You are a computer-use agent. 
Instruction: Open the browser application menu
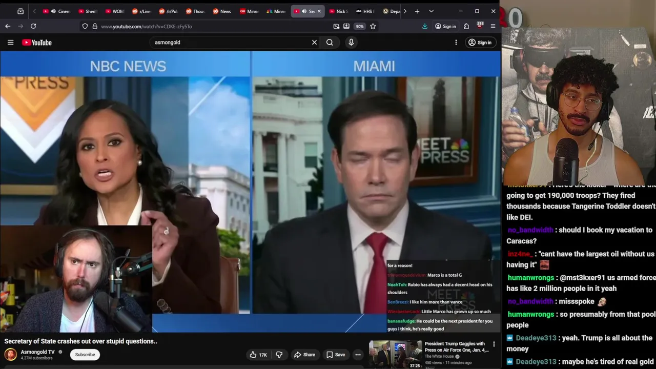click(x=493, y=26)
